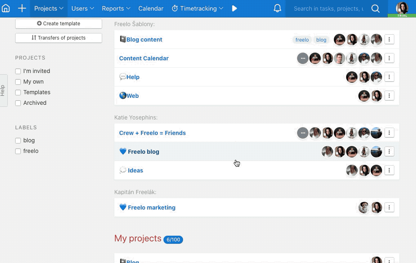Open the Timetracking dropdown
The height and width of the screenshot is (263, 416).
197,9
